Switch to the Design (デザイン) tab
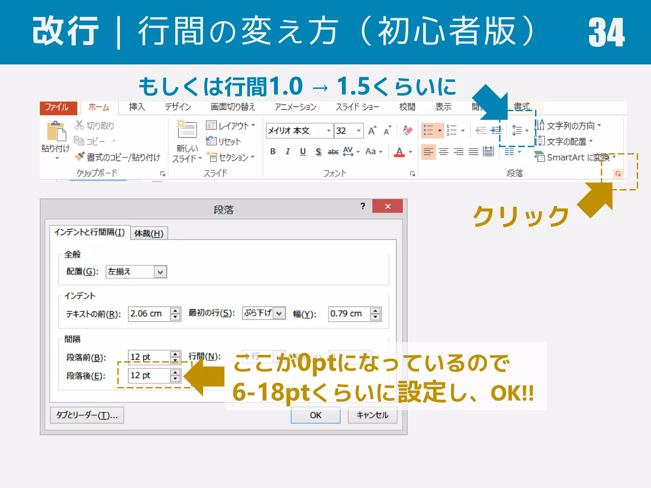651x488 pixels. click(178, 107)
